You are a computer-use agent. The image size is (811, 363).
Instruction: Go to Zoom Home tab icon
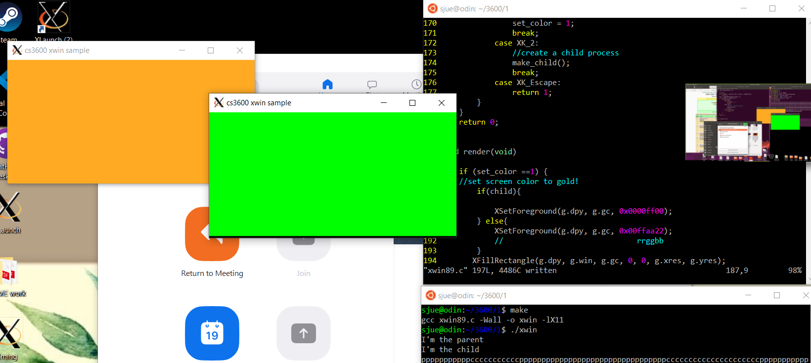point(327,84)
